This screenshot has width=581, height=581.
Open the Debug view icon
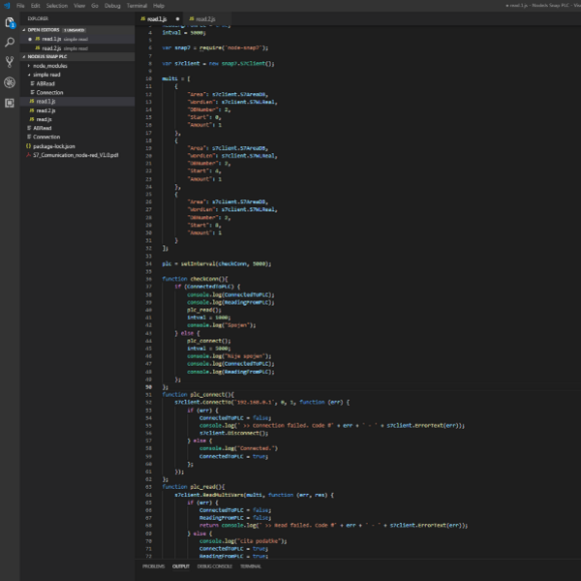point(10,83)
